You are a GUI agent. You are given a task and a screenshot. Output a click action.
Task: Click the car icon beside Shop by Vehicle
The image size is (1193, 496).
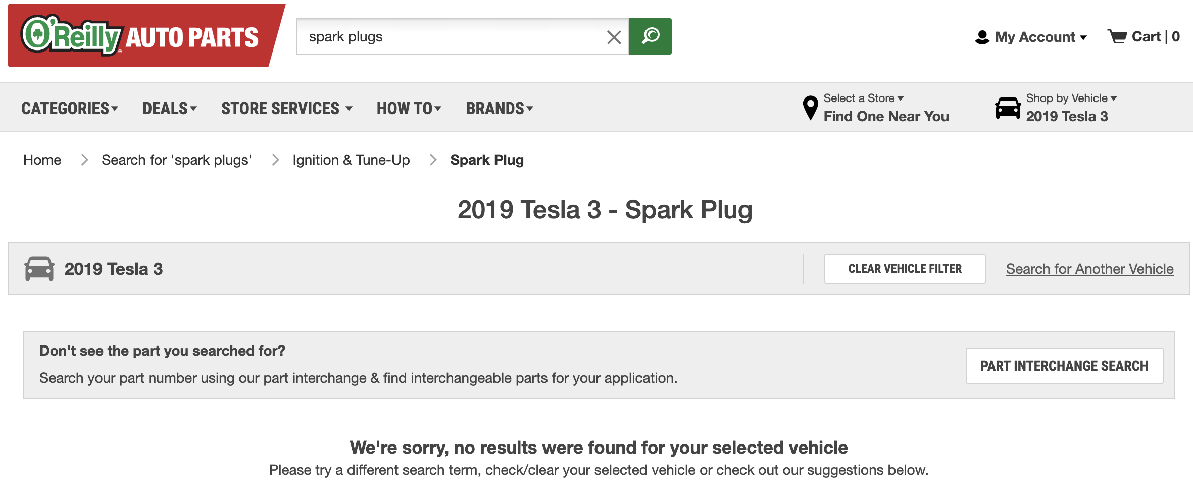(x=1008, y=108)
